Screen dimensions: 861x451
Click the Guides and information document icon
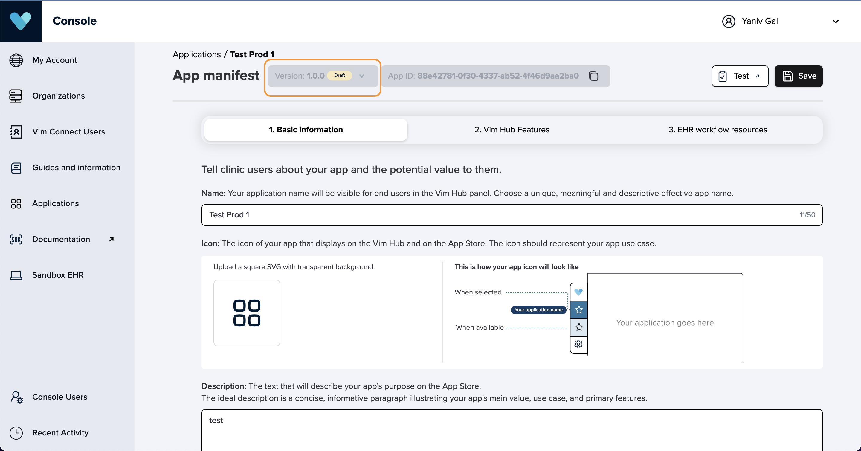pyautogui.click(x=16, y=168)
